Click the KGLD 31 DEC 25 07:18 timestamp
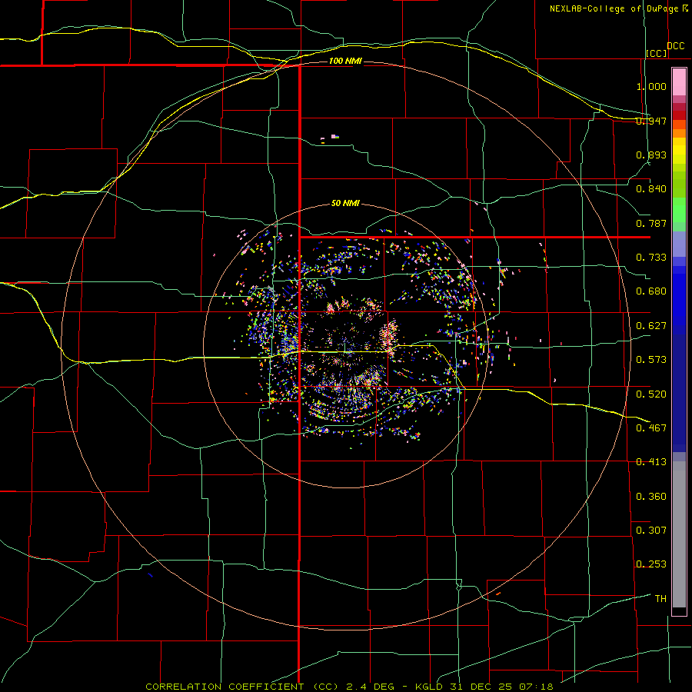 (484, 687)
